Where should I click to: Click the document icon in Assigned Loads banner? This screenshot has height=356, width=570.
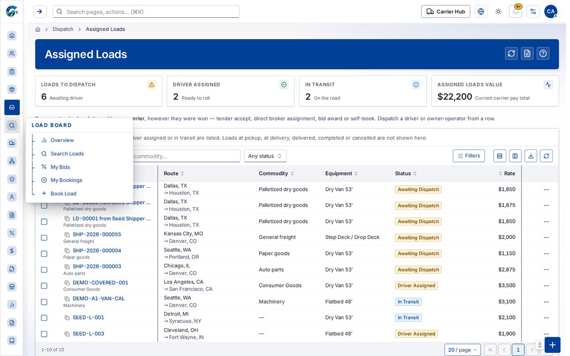(527, 53)
